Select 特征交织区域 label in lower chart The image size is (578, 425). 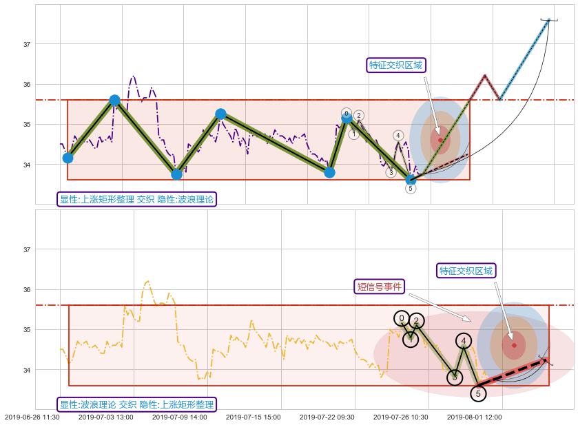point(466,271)
